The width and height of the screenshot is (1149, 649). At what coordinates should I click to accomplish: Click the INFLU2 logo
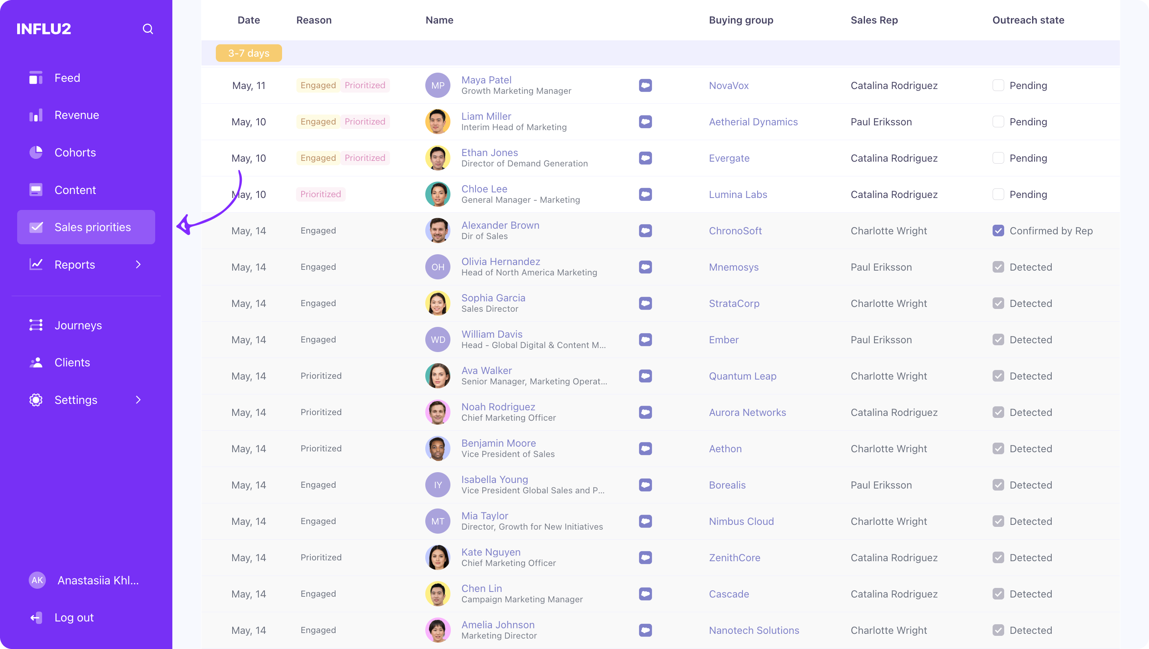pyautogui.click(x=44, y=29)
